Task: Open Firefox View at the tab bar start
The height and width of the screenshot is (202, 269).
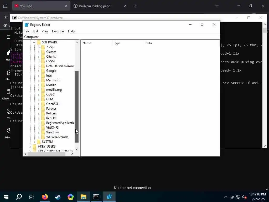Action: point(5,6)
